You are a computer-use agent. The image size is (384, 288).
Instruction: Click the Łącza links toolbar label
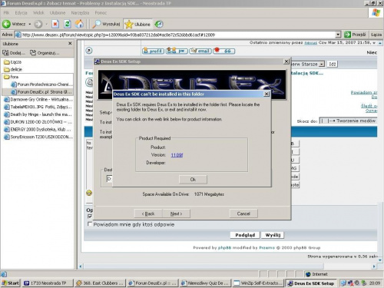(x=376, y=35)
